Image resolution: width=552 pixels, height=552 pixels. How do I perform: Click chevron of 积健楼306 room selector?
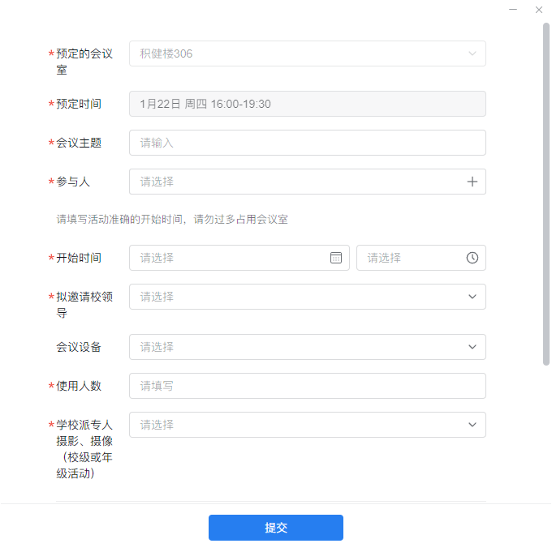472,53
